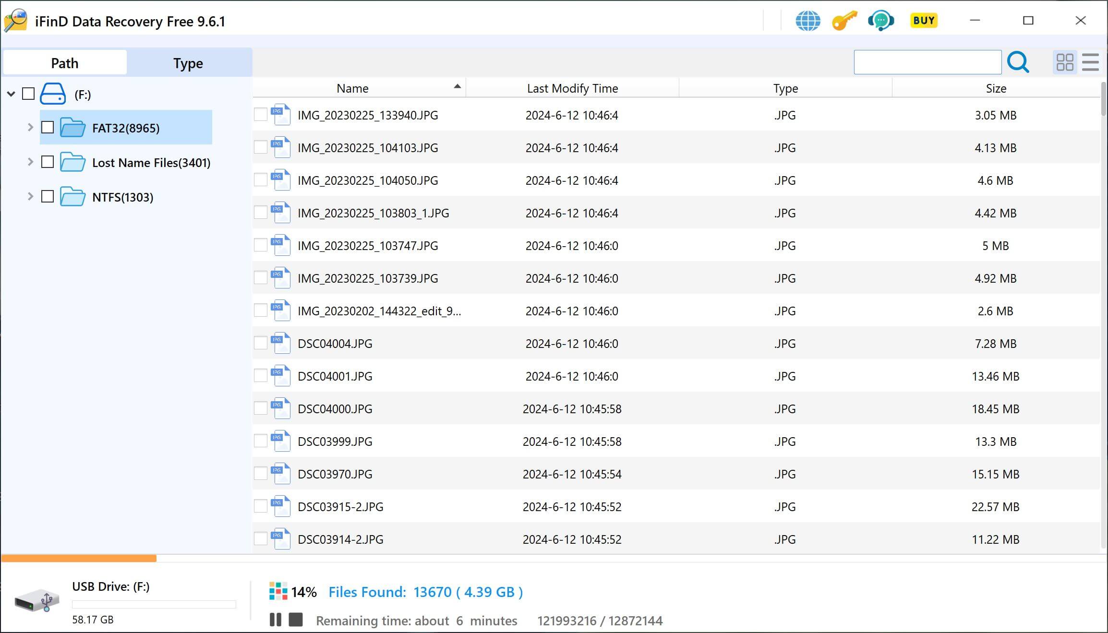Image resolution: width=1108 pixels, height=633 pixels.
Task: Tick checkbox for IMG_20230225_103739.JPG
Action: (x=260, y=278)
